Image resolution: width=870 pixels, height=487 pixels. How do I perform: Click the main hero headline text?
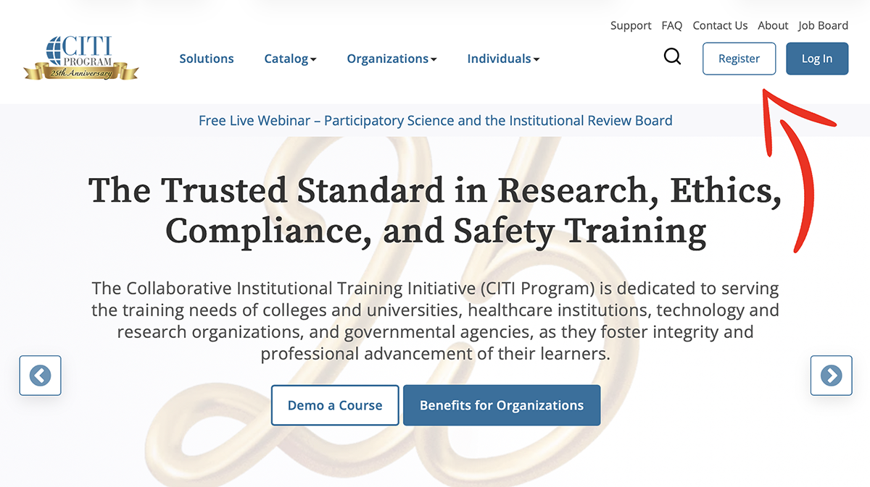click(x=435, y=211)
